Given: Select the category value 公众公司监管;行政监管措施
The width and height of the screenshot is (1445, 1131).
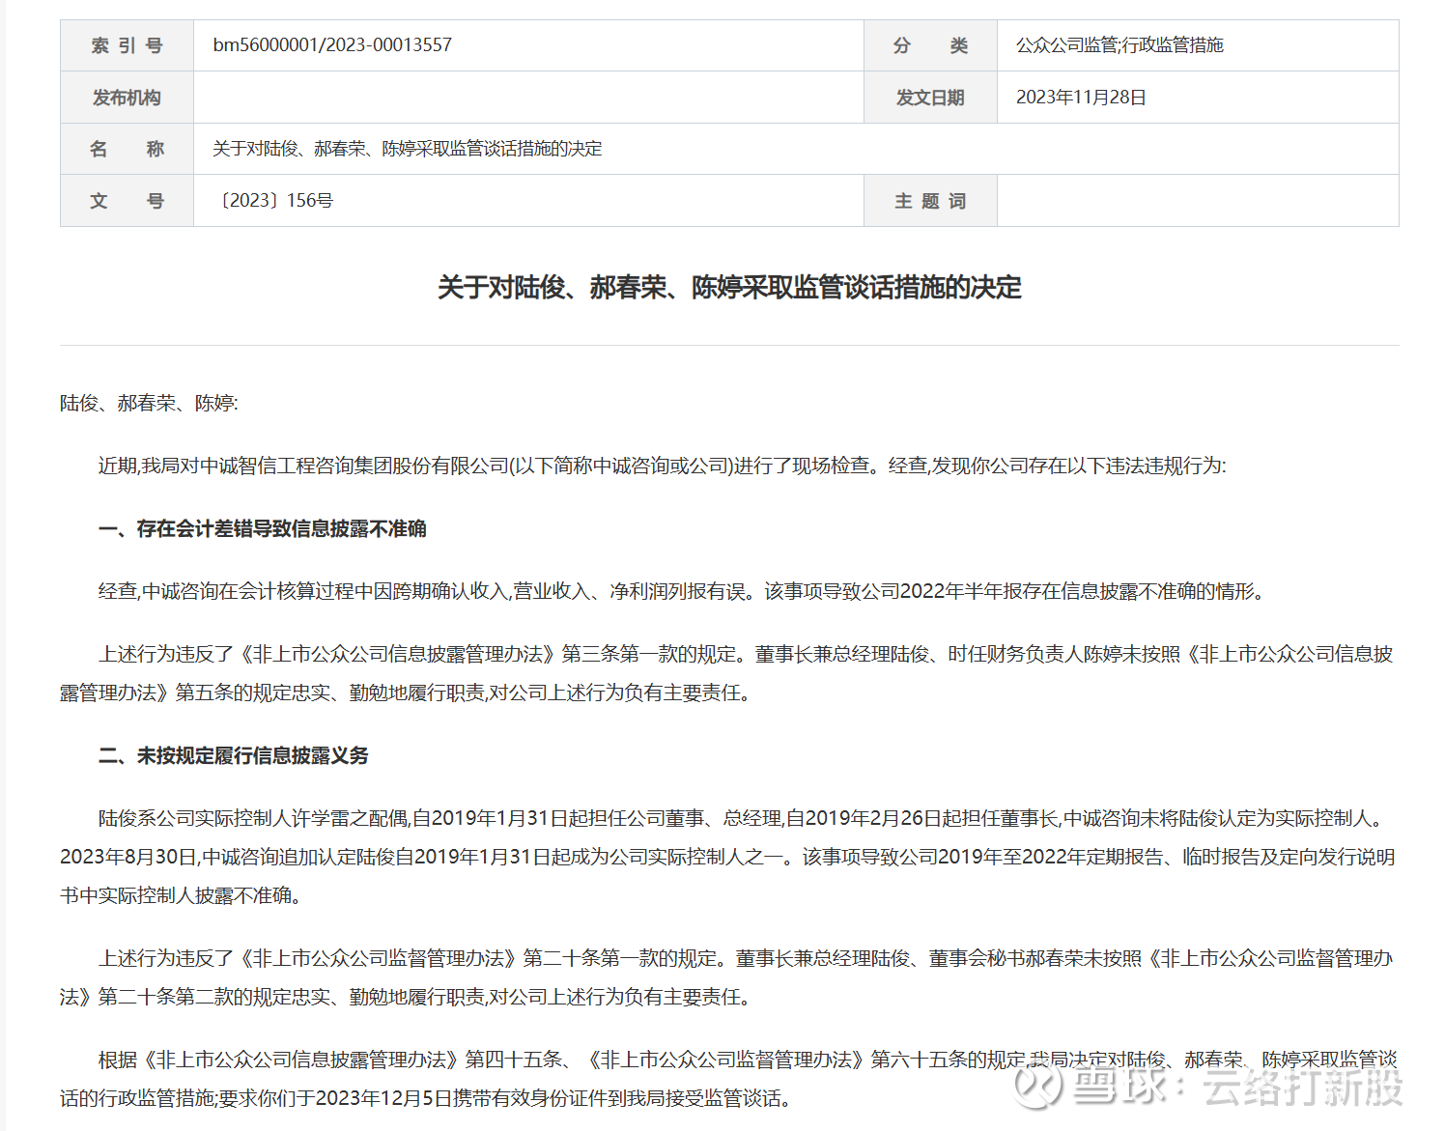Looking at the screenshot, I should (x=1119, y=45).
